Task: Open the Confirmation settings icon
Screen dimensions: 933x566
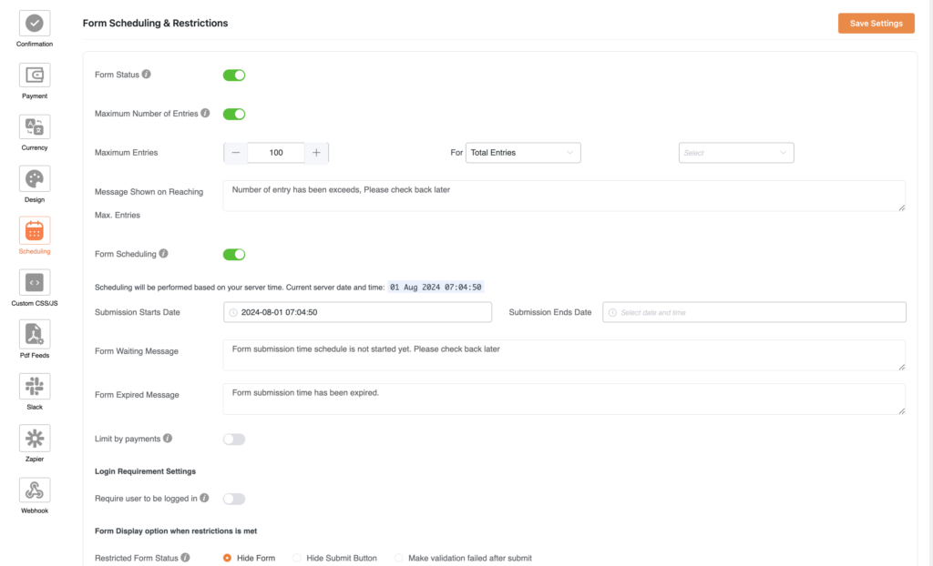Action: 35,23
